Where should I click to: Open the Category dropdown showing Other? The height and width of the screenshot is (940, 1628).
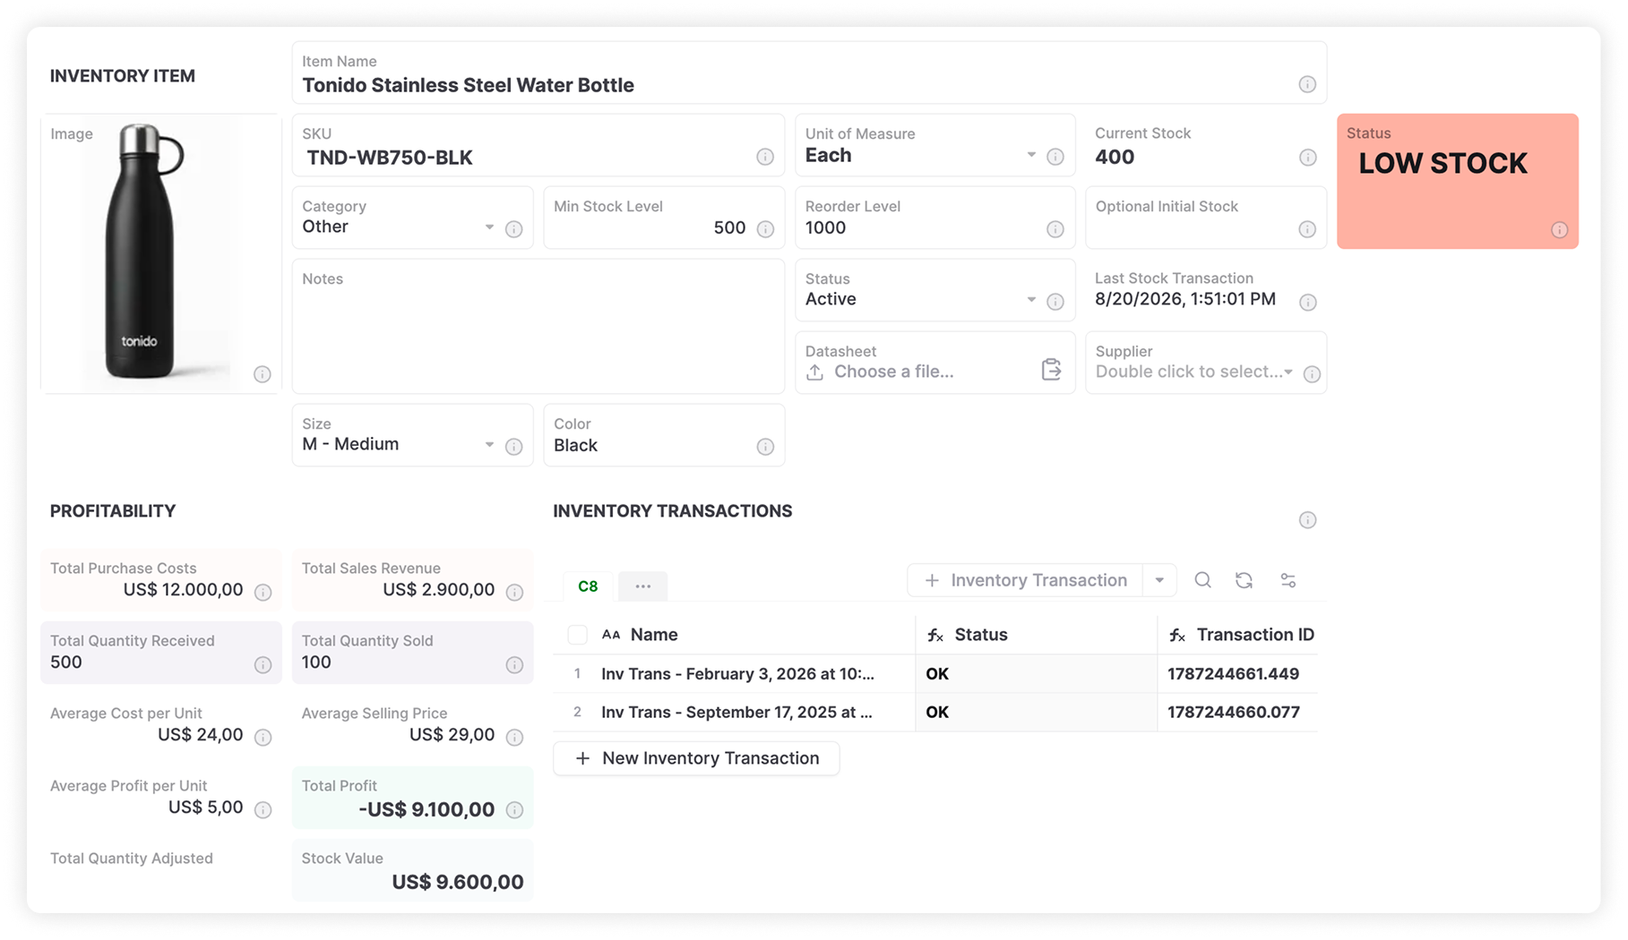pyautogui.click(x=489, y=226)
